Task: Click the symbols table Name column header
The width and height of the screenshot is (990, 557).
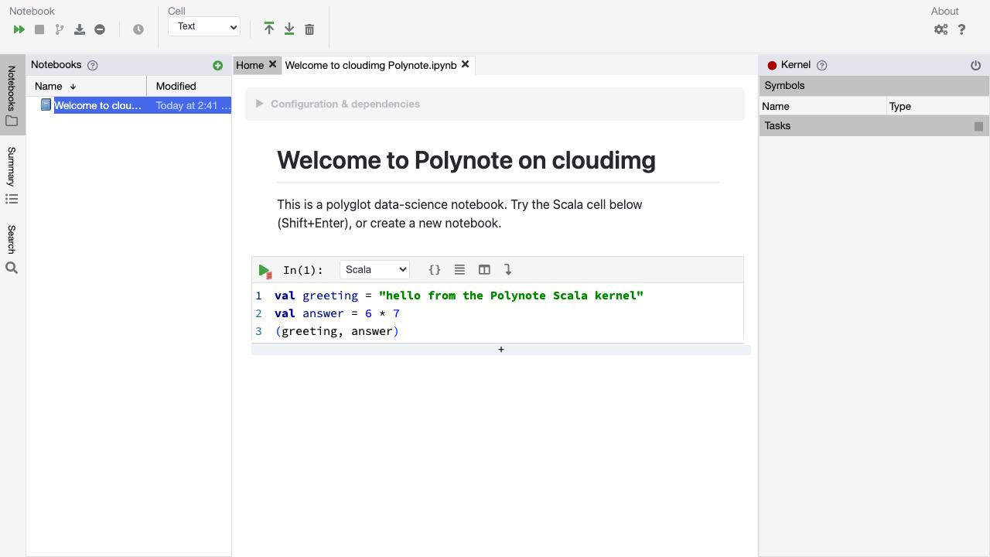Action: pos(823,107)
